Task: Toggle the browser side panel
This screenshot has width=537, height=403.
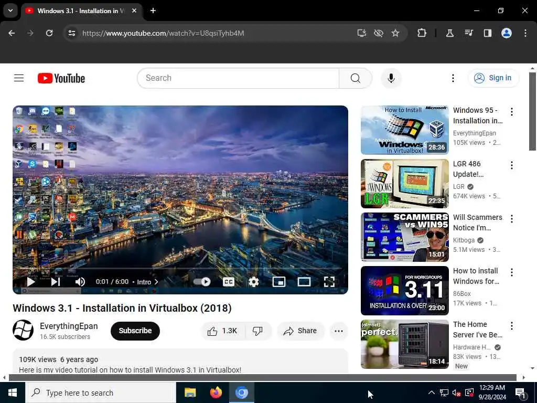Action: click(x=487, y=33)
